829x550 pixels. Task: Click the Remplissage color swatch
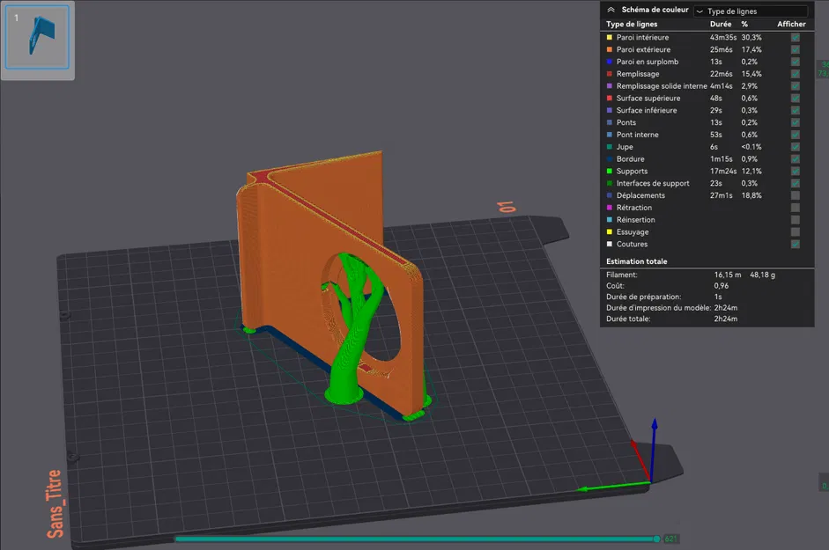pyautogui.click(x=609, y=74)
